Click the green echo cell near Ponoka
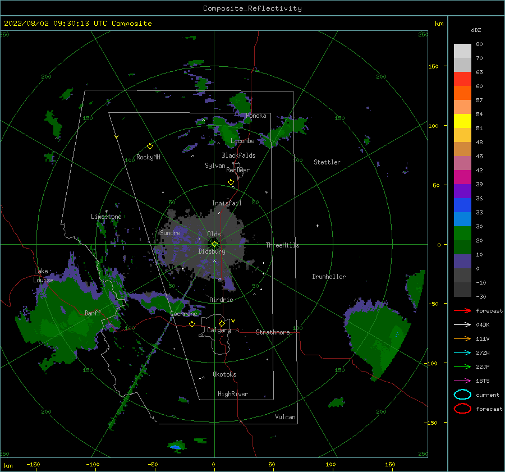This screenshot has height=472, width=505. 241,103
